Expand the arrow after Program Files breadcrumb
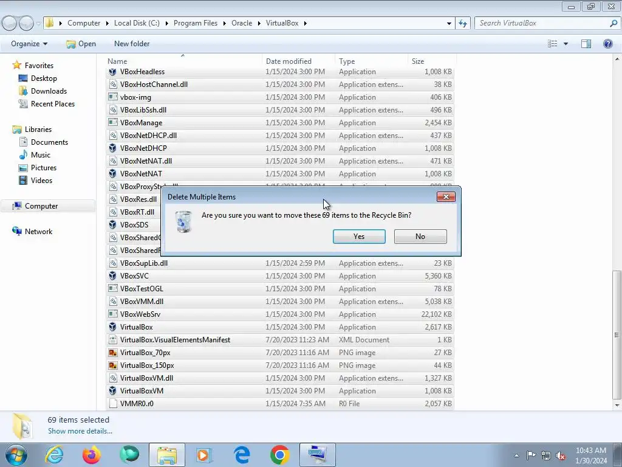The height and width of the screenshot is (467, 622). coord(224,23)
